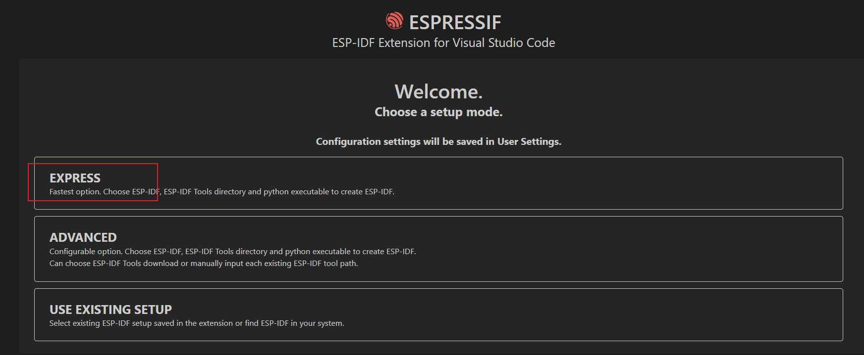Click the USE EXISTING SETUP heading text

(110, 310)
